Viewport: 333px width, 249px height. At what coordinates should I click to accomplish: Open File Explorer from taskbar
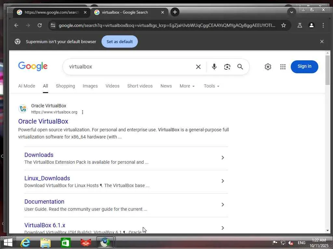(x=46, y=243)
